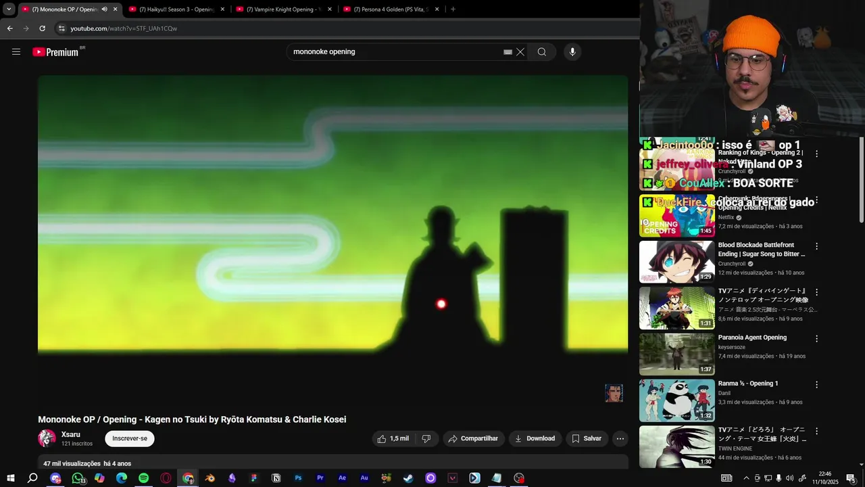Open Windows Start menu
The height and width of the screenshot is (487, 865).
[x=11, y=478]
